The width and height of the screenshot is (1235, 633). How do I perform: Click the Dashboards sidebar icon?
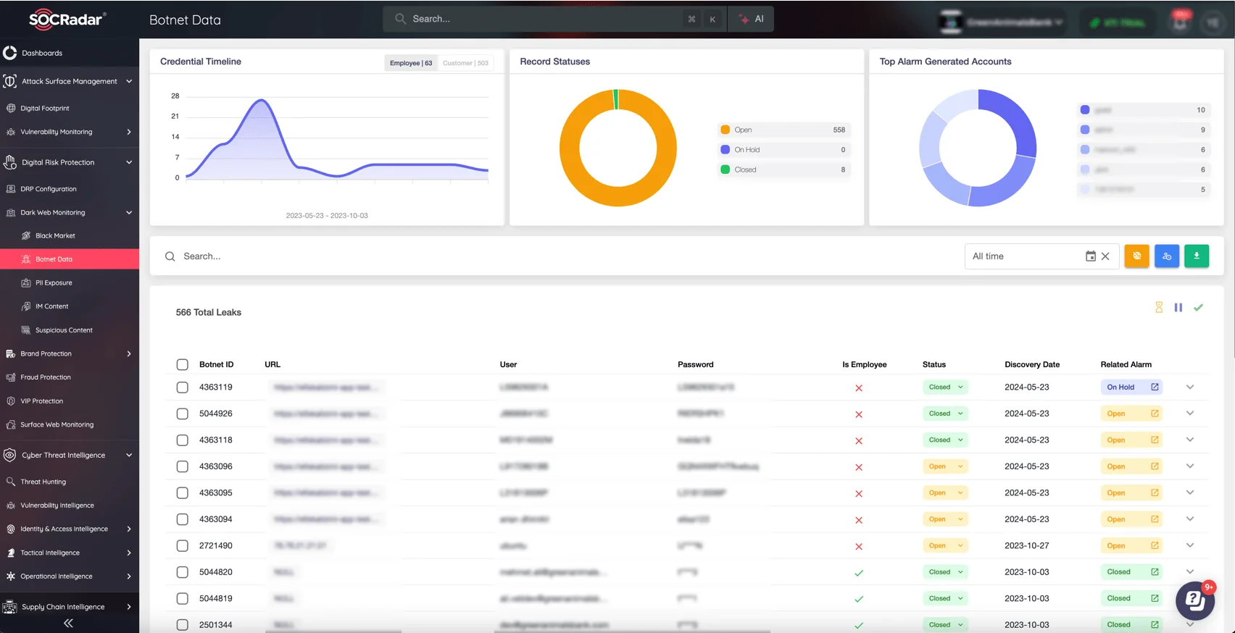click(x=9, y=53)
